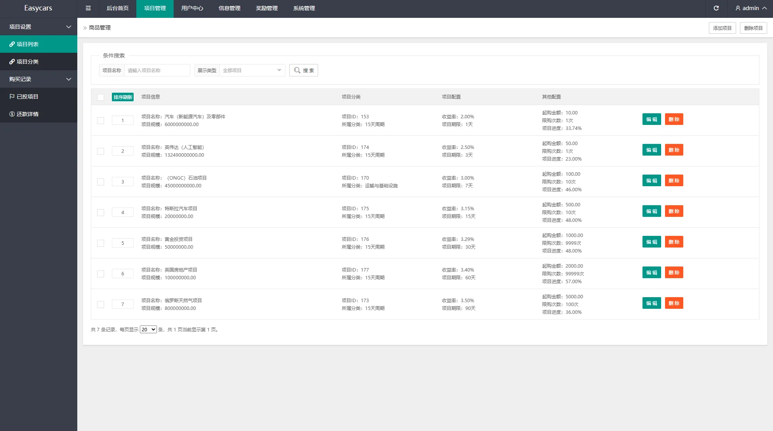Switch to 用户中心 top menu
773x431 pixels.
click(192, 8)
